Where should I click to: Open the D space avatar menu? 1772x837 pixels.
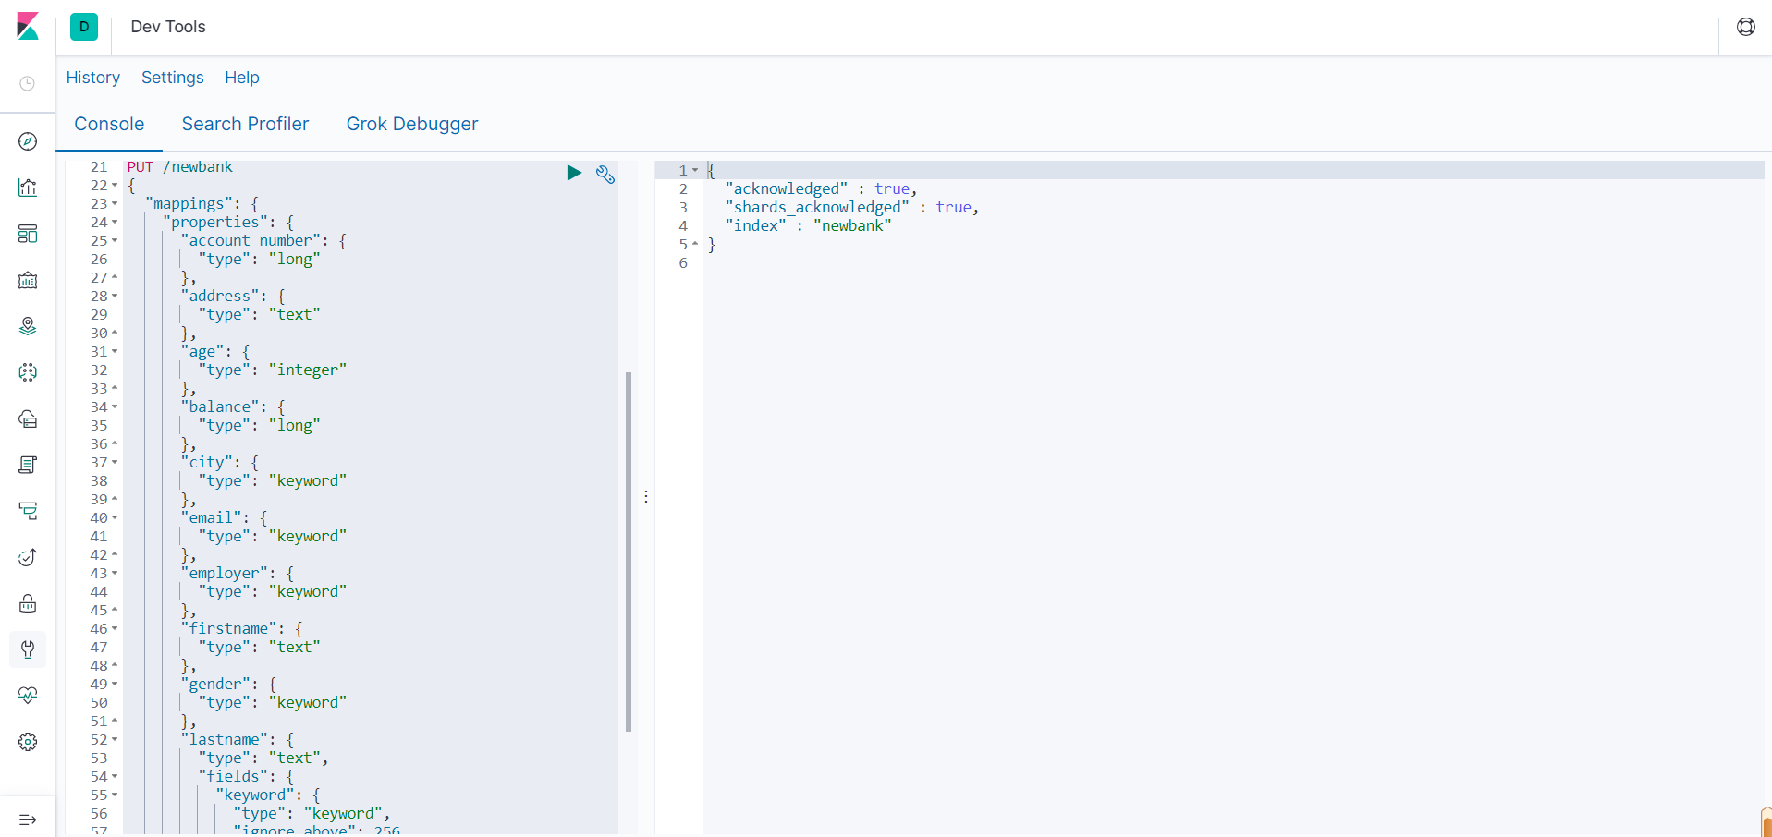(84, 27)
